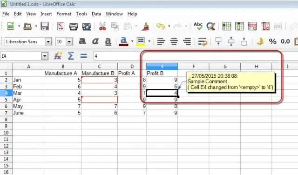Viewport: 298px width, 175px height.
Task: Toggle Bold formatting button
Action: tap(82, 41)
